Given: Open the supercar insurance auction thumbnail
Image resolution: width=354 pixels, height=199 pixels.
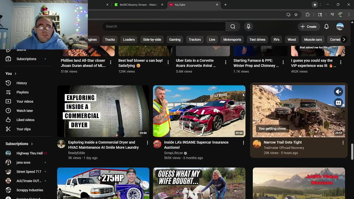Looking at the screenshot, I should [x=199, y=111].
